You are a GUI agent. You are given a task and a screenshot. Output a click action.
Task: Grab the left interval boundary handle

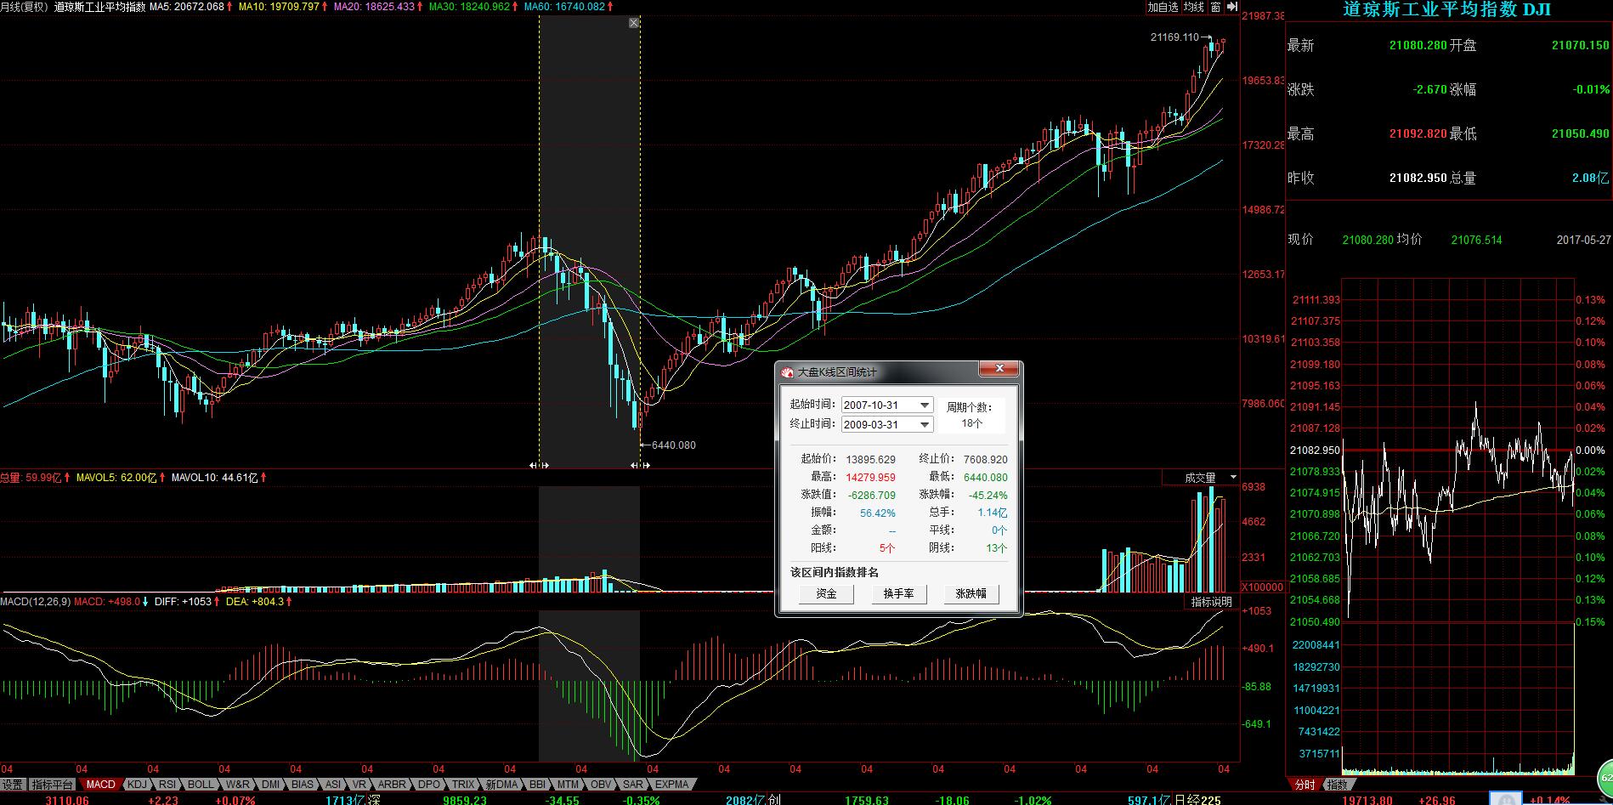tap(539, 465)
